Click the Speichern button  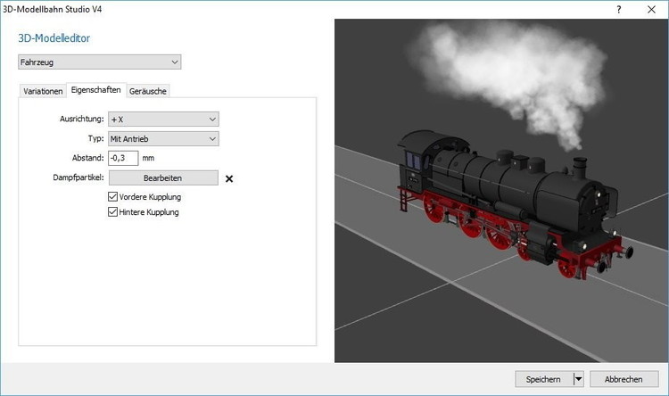tap(543, 379)
